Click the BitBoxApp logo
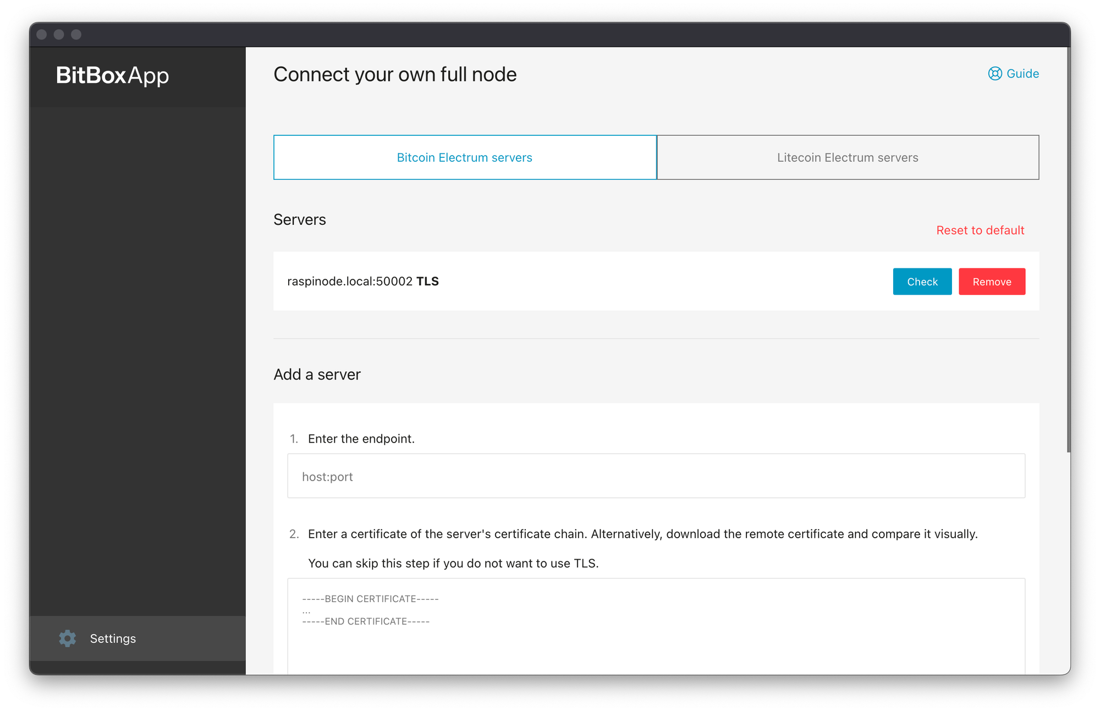Viewport: 1100px width, 711px height. click(x=112, y=75)
